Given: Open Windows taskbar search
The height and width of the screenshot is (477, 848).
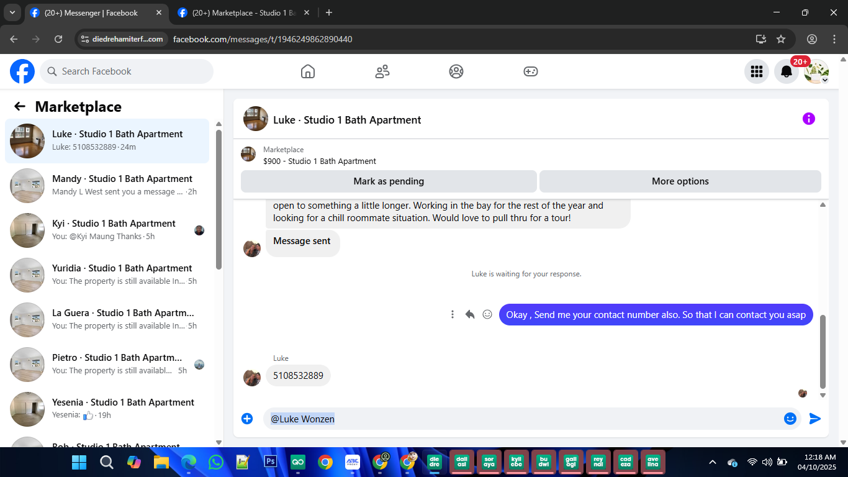Looking at the screenshot, I should pos(107,462).
